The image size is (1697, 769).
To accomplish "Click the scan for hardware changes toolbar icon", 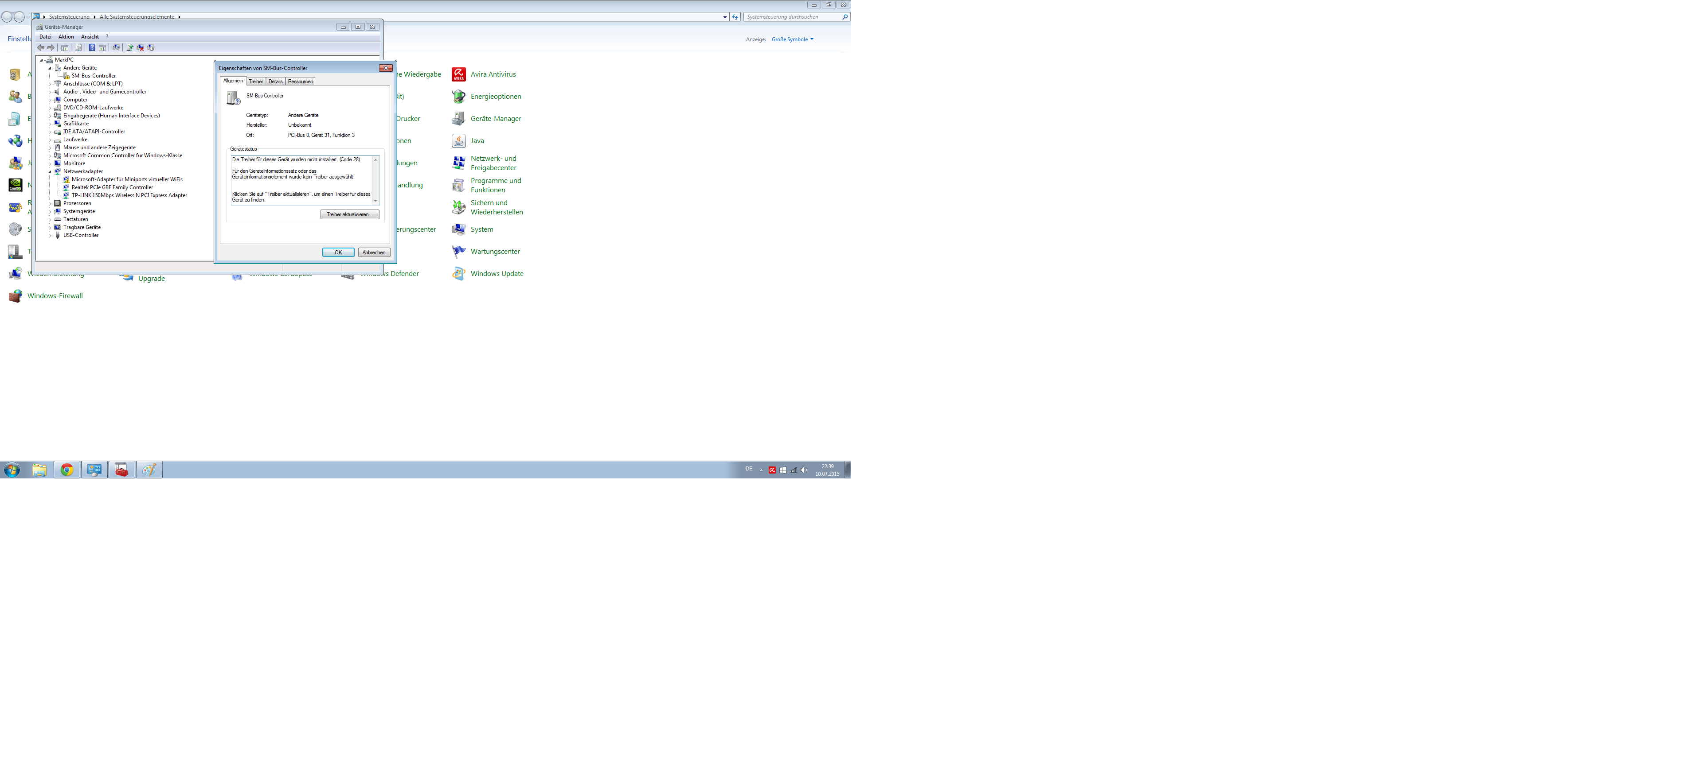I will tap(116, 47).
